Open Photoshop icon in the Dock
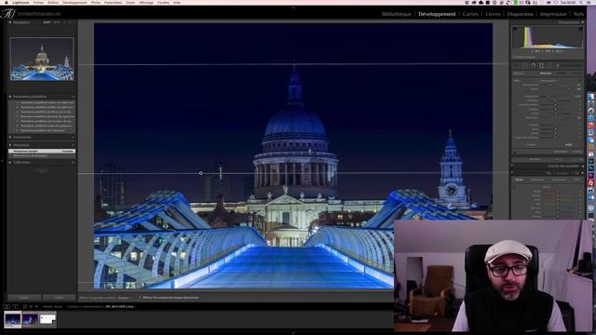This screenshot has width=596, height=335. [591, 168]
